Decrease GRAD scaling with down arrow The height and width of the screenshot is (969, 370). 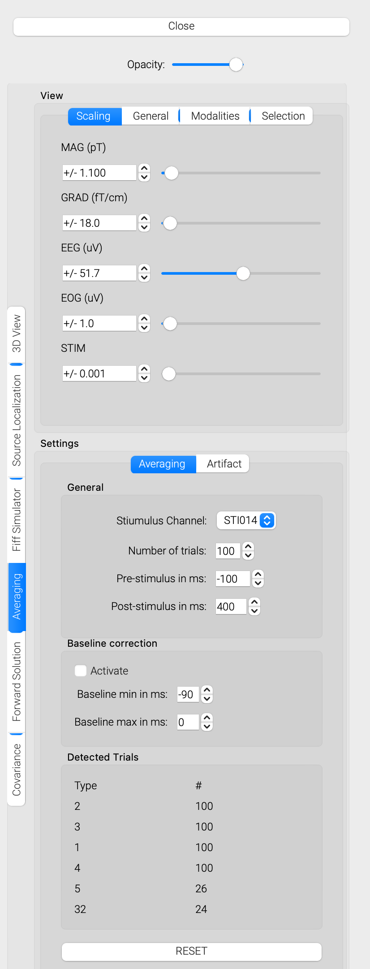(144, 227)
